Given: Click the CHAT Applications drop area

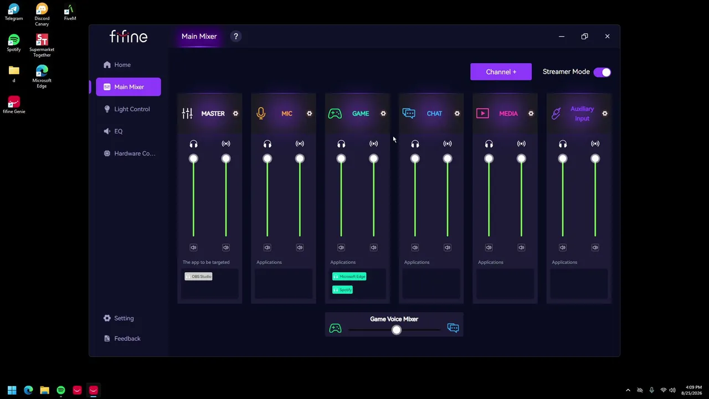Looking at the screenshot, I should (x=431, y=284).
